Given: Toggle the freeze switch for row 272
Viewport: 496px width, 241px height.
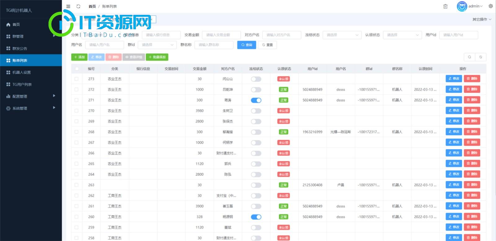Looking at the screenshot, I should pyautogui.click(x=256, y=90).
